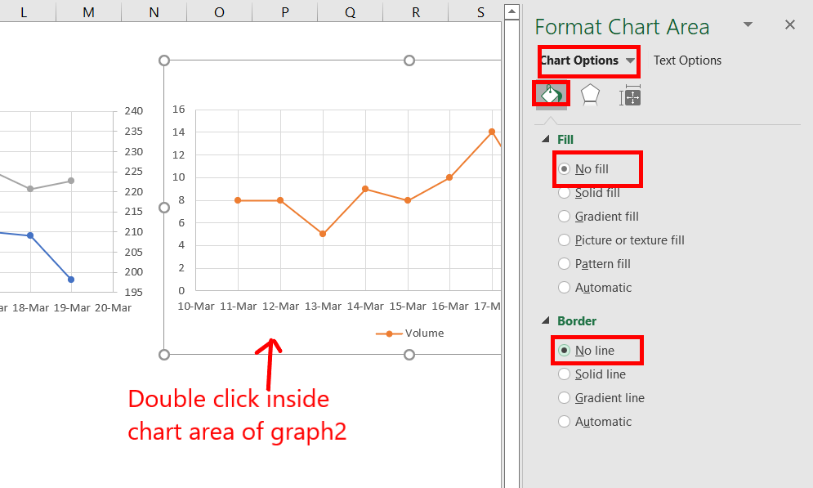Choose Automatic border option
Screen dimensions: 813x488
[564, 422]
